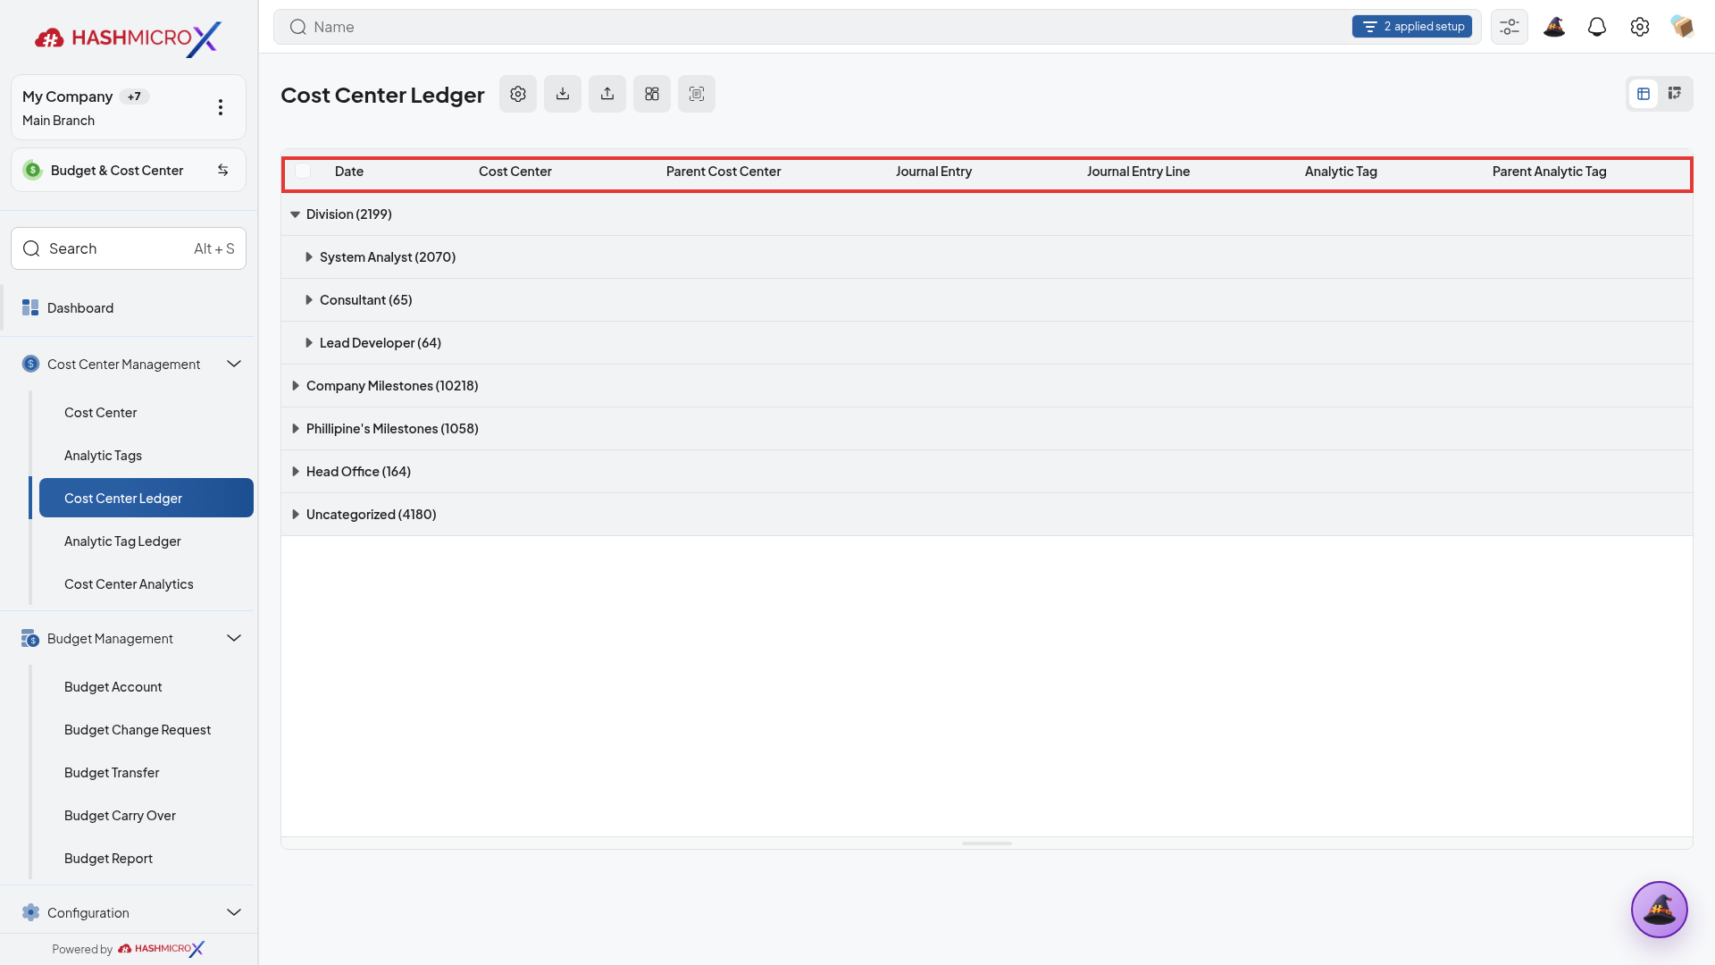Click the scan frame icon in toolbar
Viewport: 1715px width, 965px height.
point(697,94)
